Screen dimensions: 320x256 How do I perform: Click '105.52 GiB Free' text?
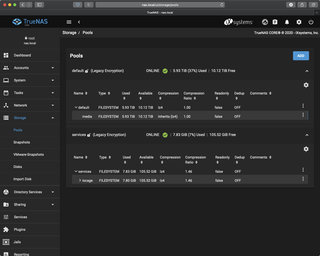point(222,135)
